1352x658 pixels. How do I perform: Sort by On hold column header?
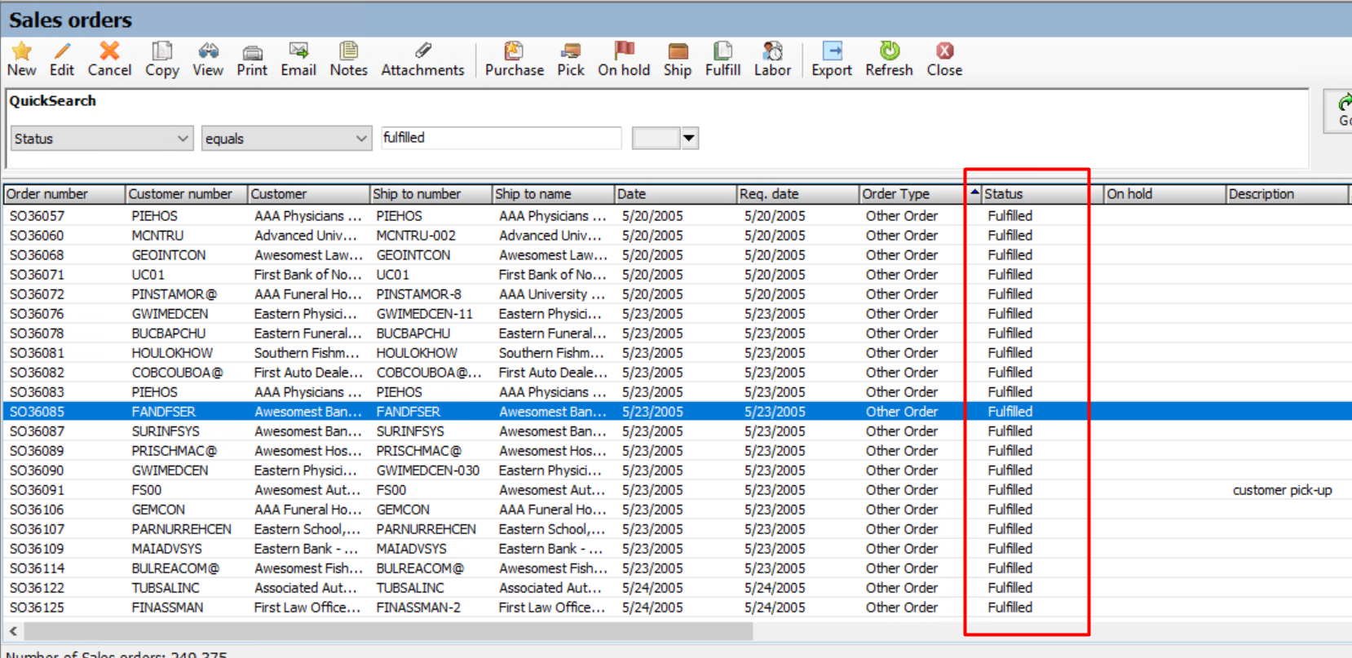(1164, 194)
